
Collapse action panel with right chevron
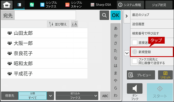point(127,16)
